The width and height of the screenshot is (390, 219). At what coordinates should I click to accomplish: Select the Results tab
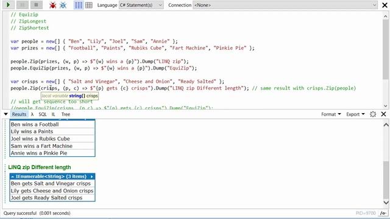pos(19,114)
